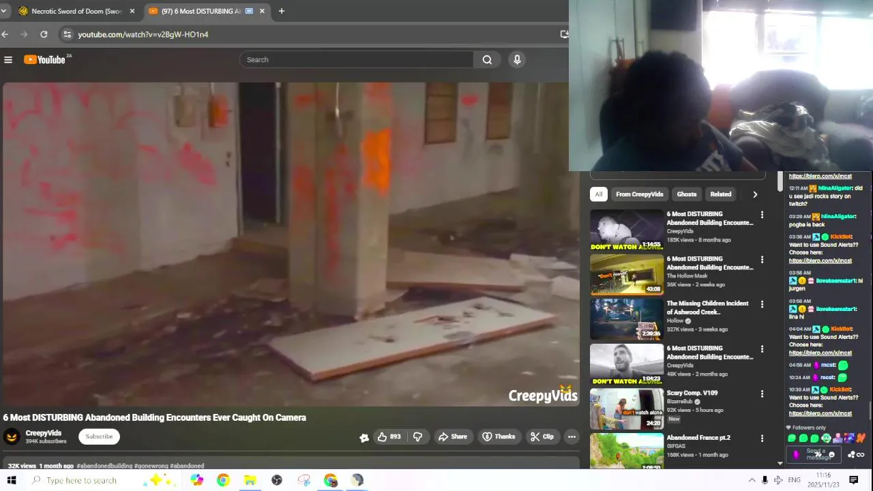The image size is (873, 491).
Task: Open Scary Comp. V109 thumbnail
Action: pyautogui.click(x=626, y=408)
